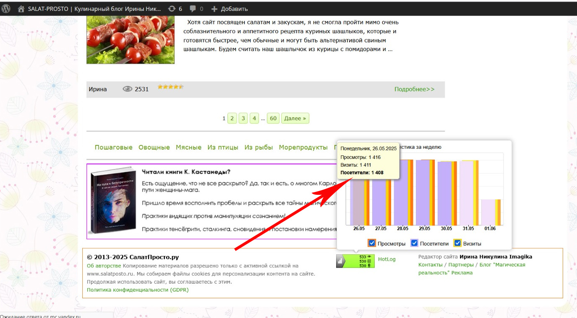
Task: Toggle the Визиты checkbox
Action: (458, 243)
